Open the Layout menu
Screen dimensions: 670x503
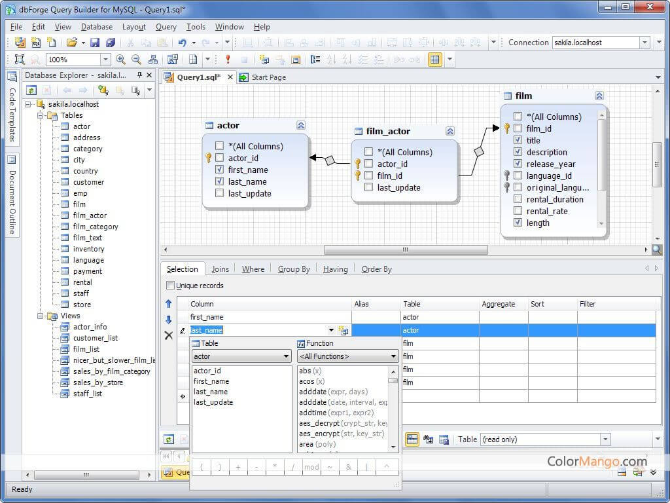133,26
